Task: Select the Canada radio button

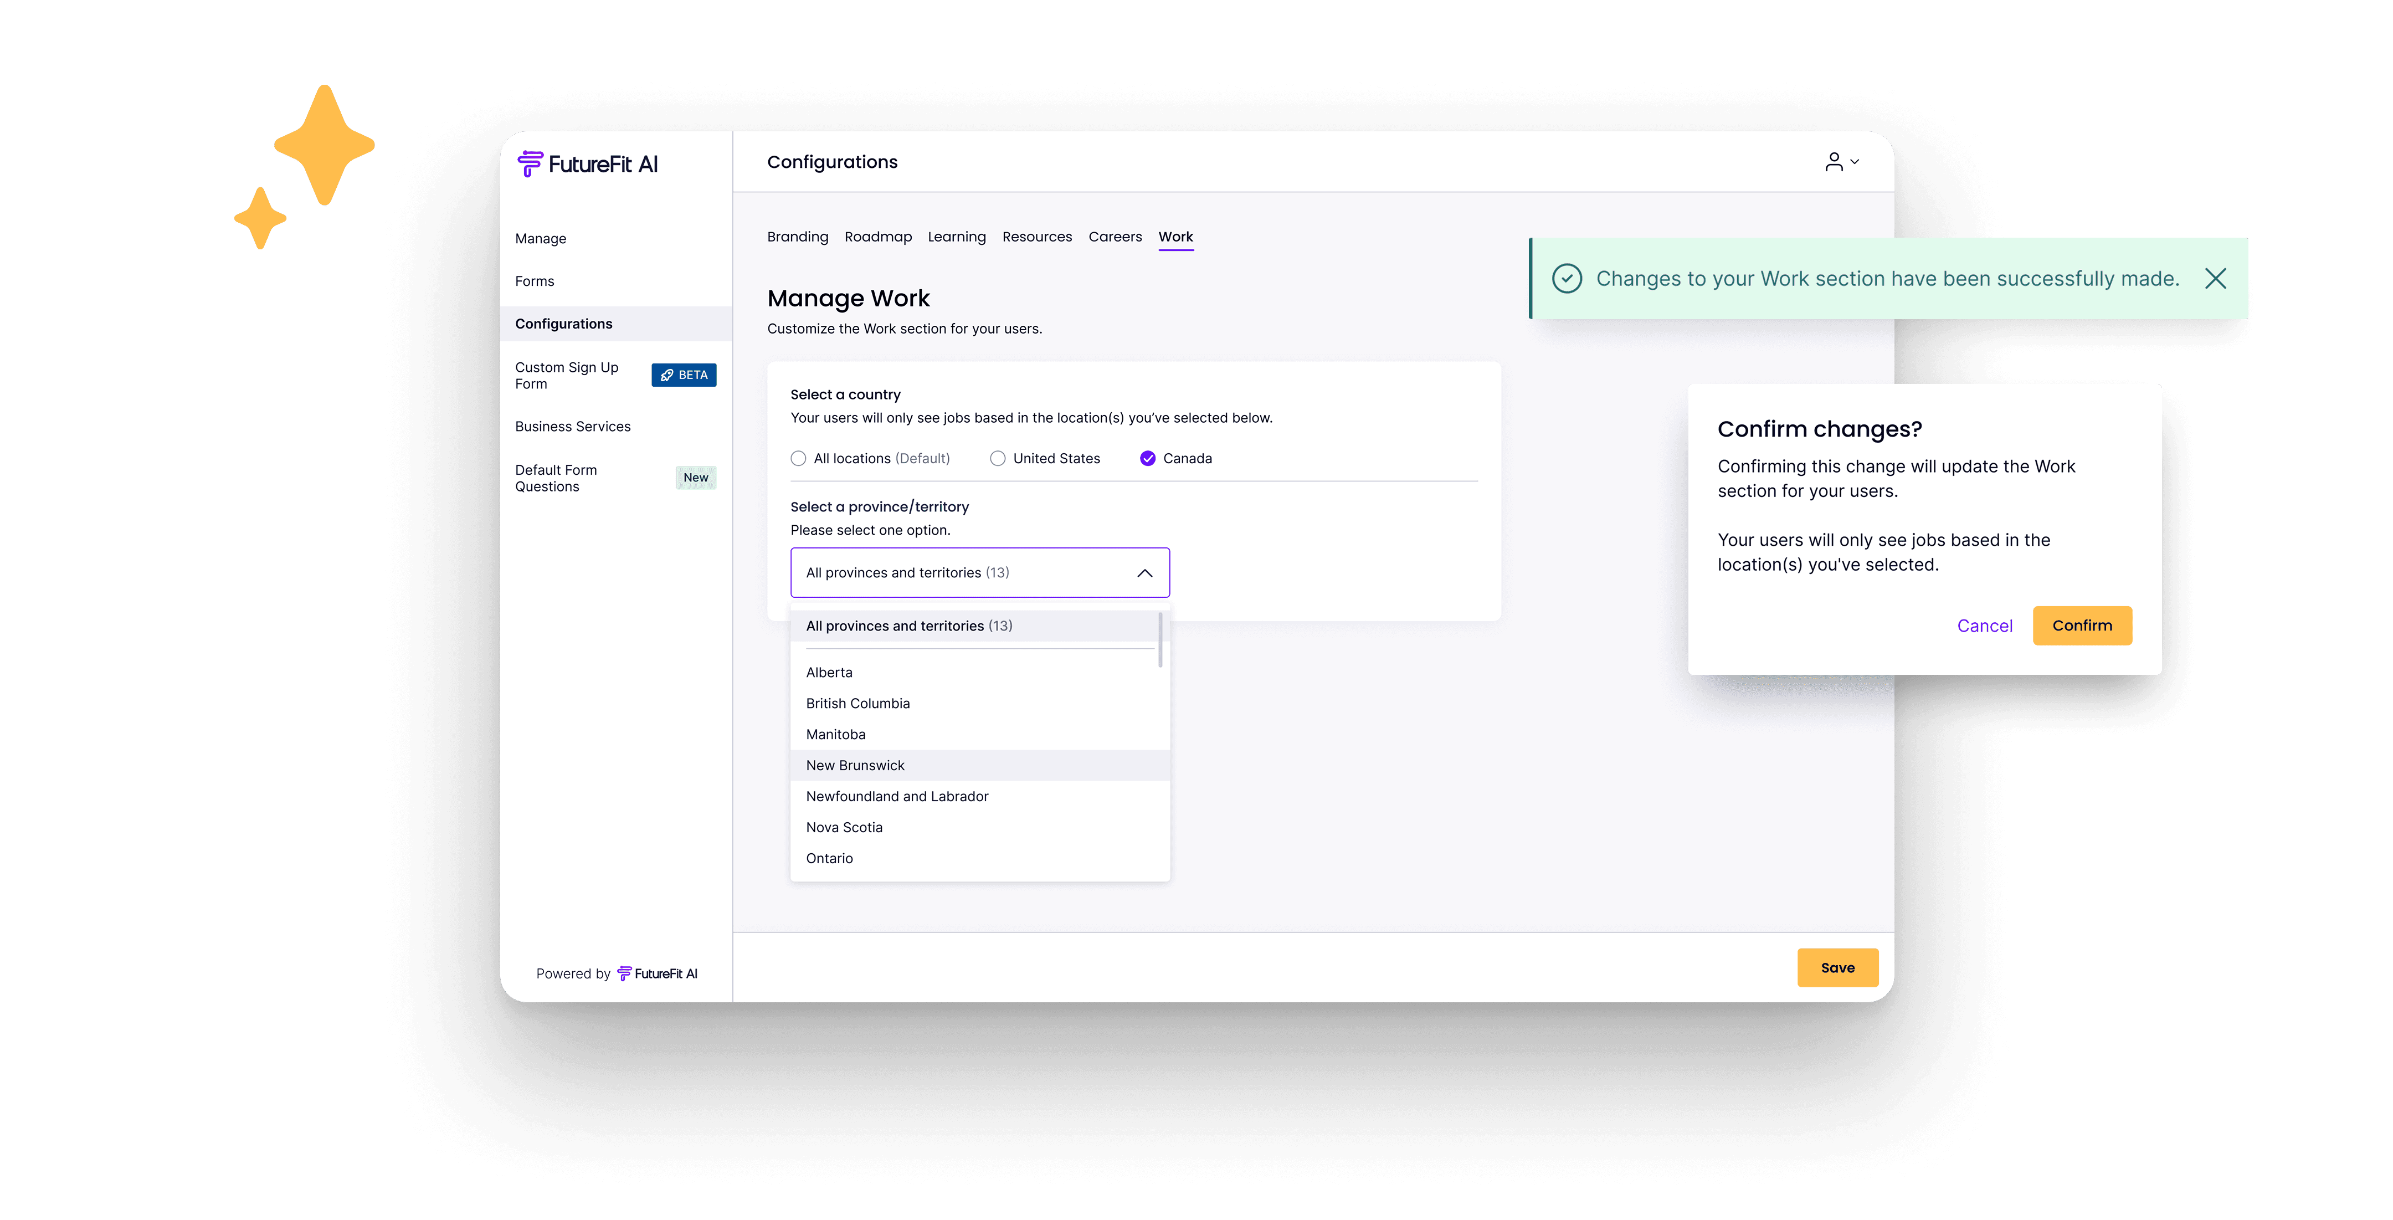Action: [x=1148, y=459]
